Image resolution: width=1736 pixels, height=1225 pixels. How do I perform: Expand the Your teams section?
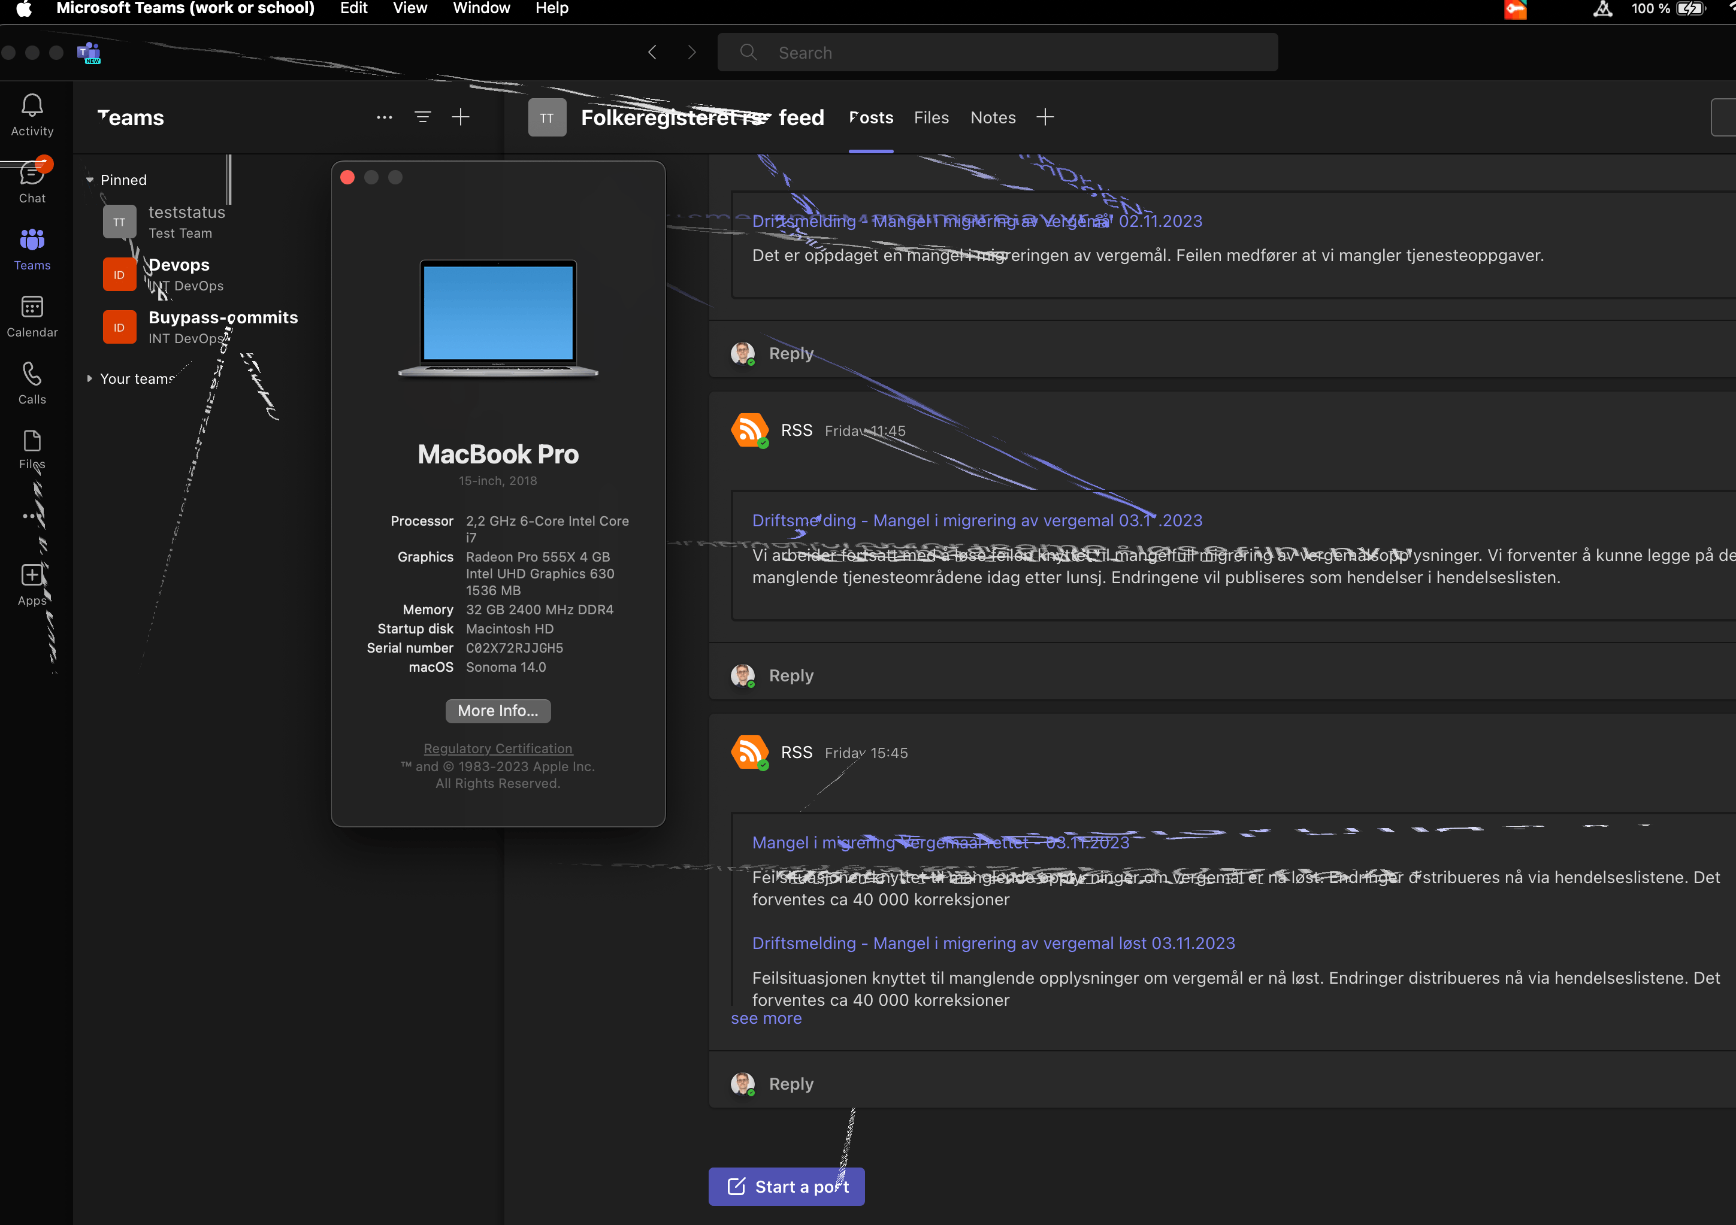tap(89, 378)
